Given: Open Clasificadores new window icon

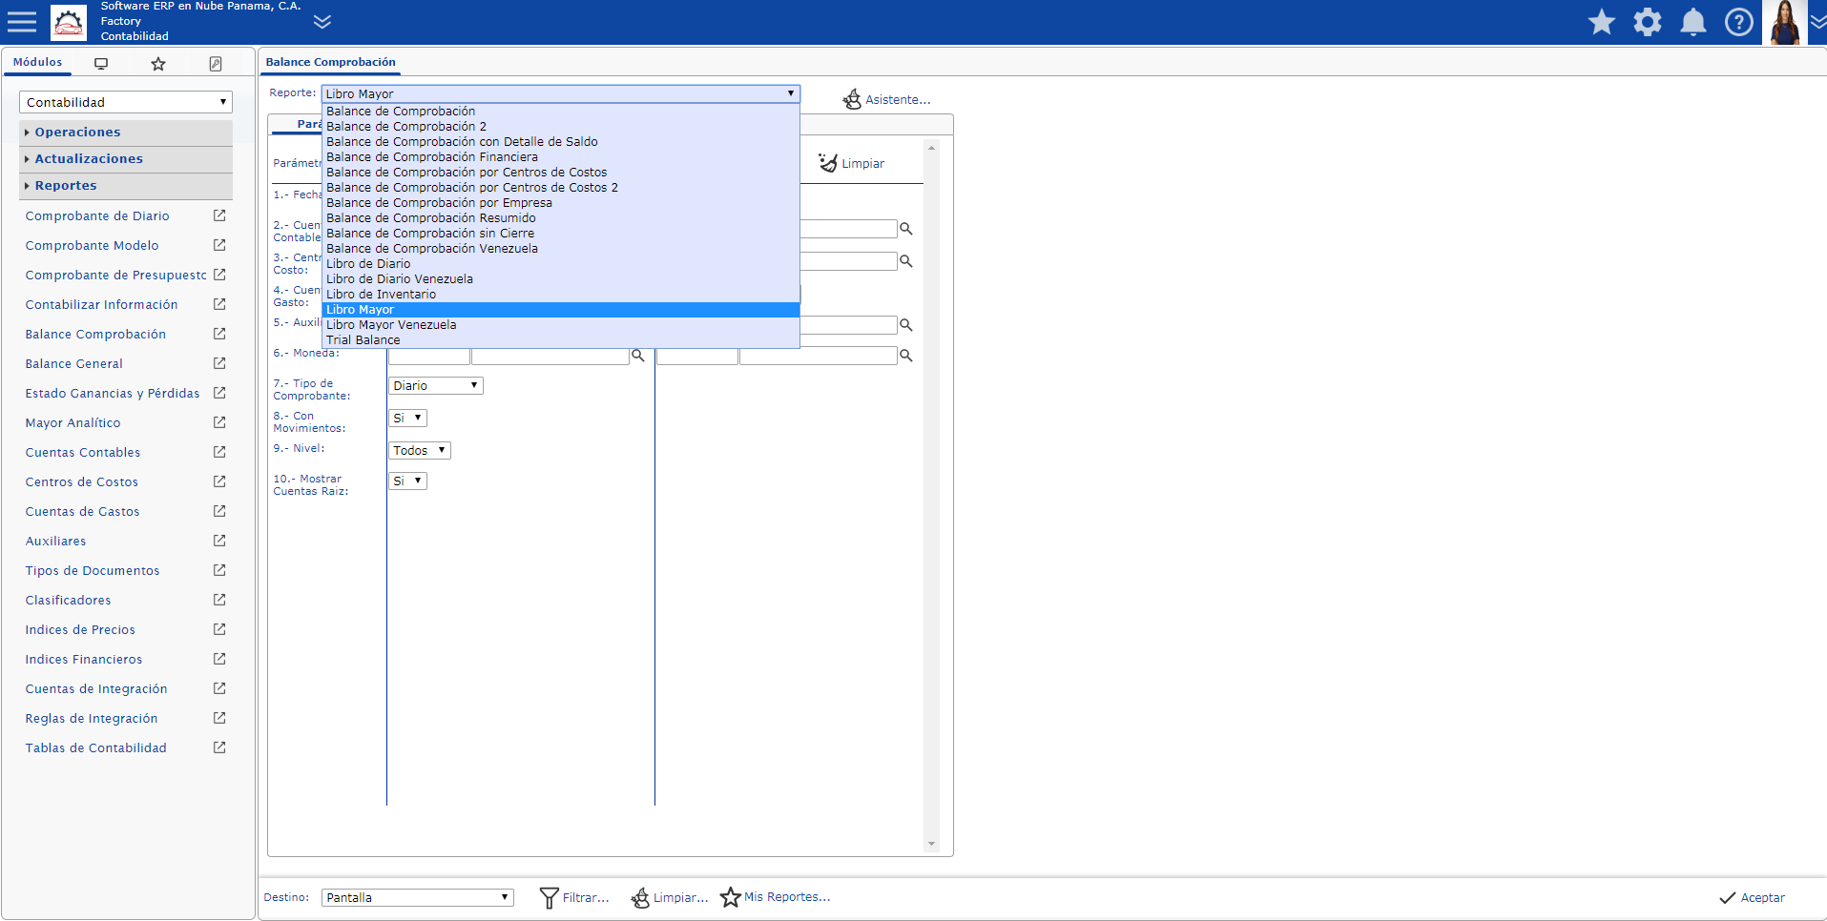Looking at the screenshot, I should [219, 600].
